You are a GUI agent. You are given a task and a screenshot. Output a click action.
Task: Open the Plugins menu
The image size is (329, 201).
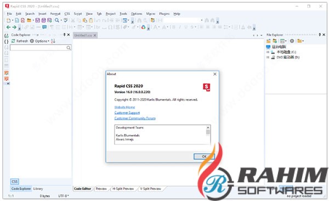(164, 14)
